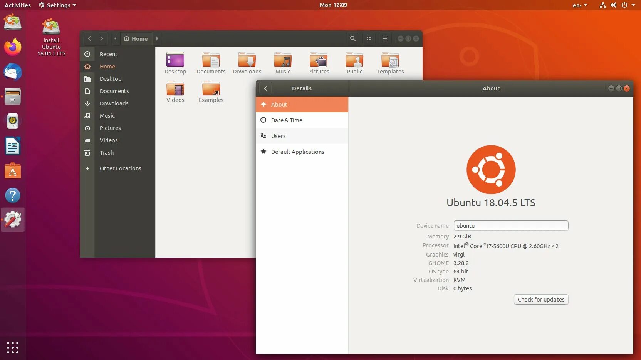641x360 pixels.
Task: Go forward in Files window
Action: pos(102,38)
